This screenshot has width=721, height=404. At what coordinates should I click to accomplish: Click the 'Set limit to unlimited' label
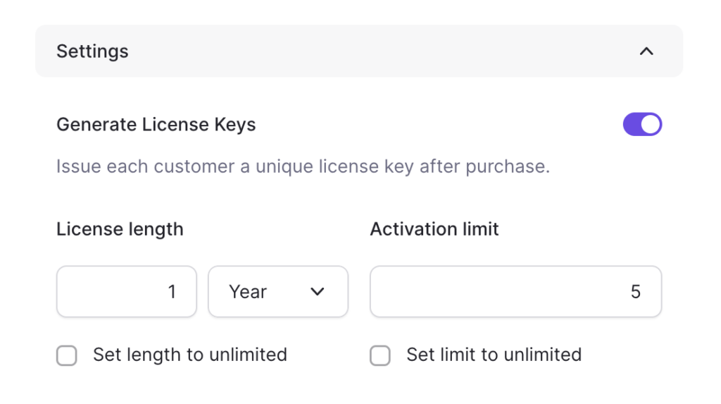[x=494, y=355]
